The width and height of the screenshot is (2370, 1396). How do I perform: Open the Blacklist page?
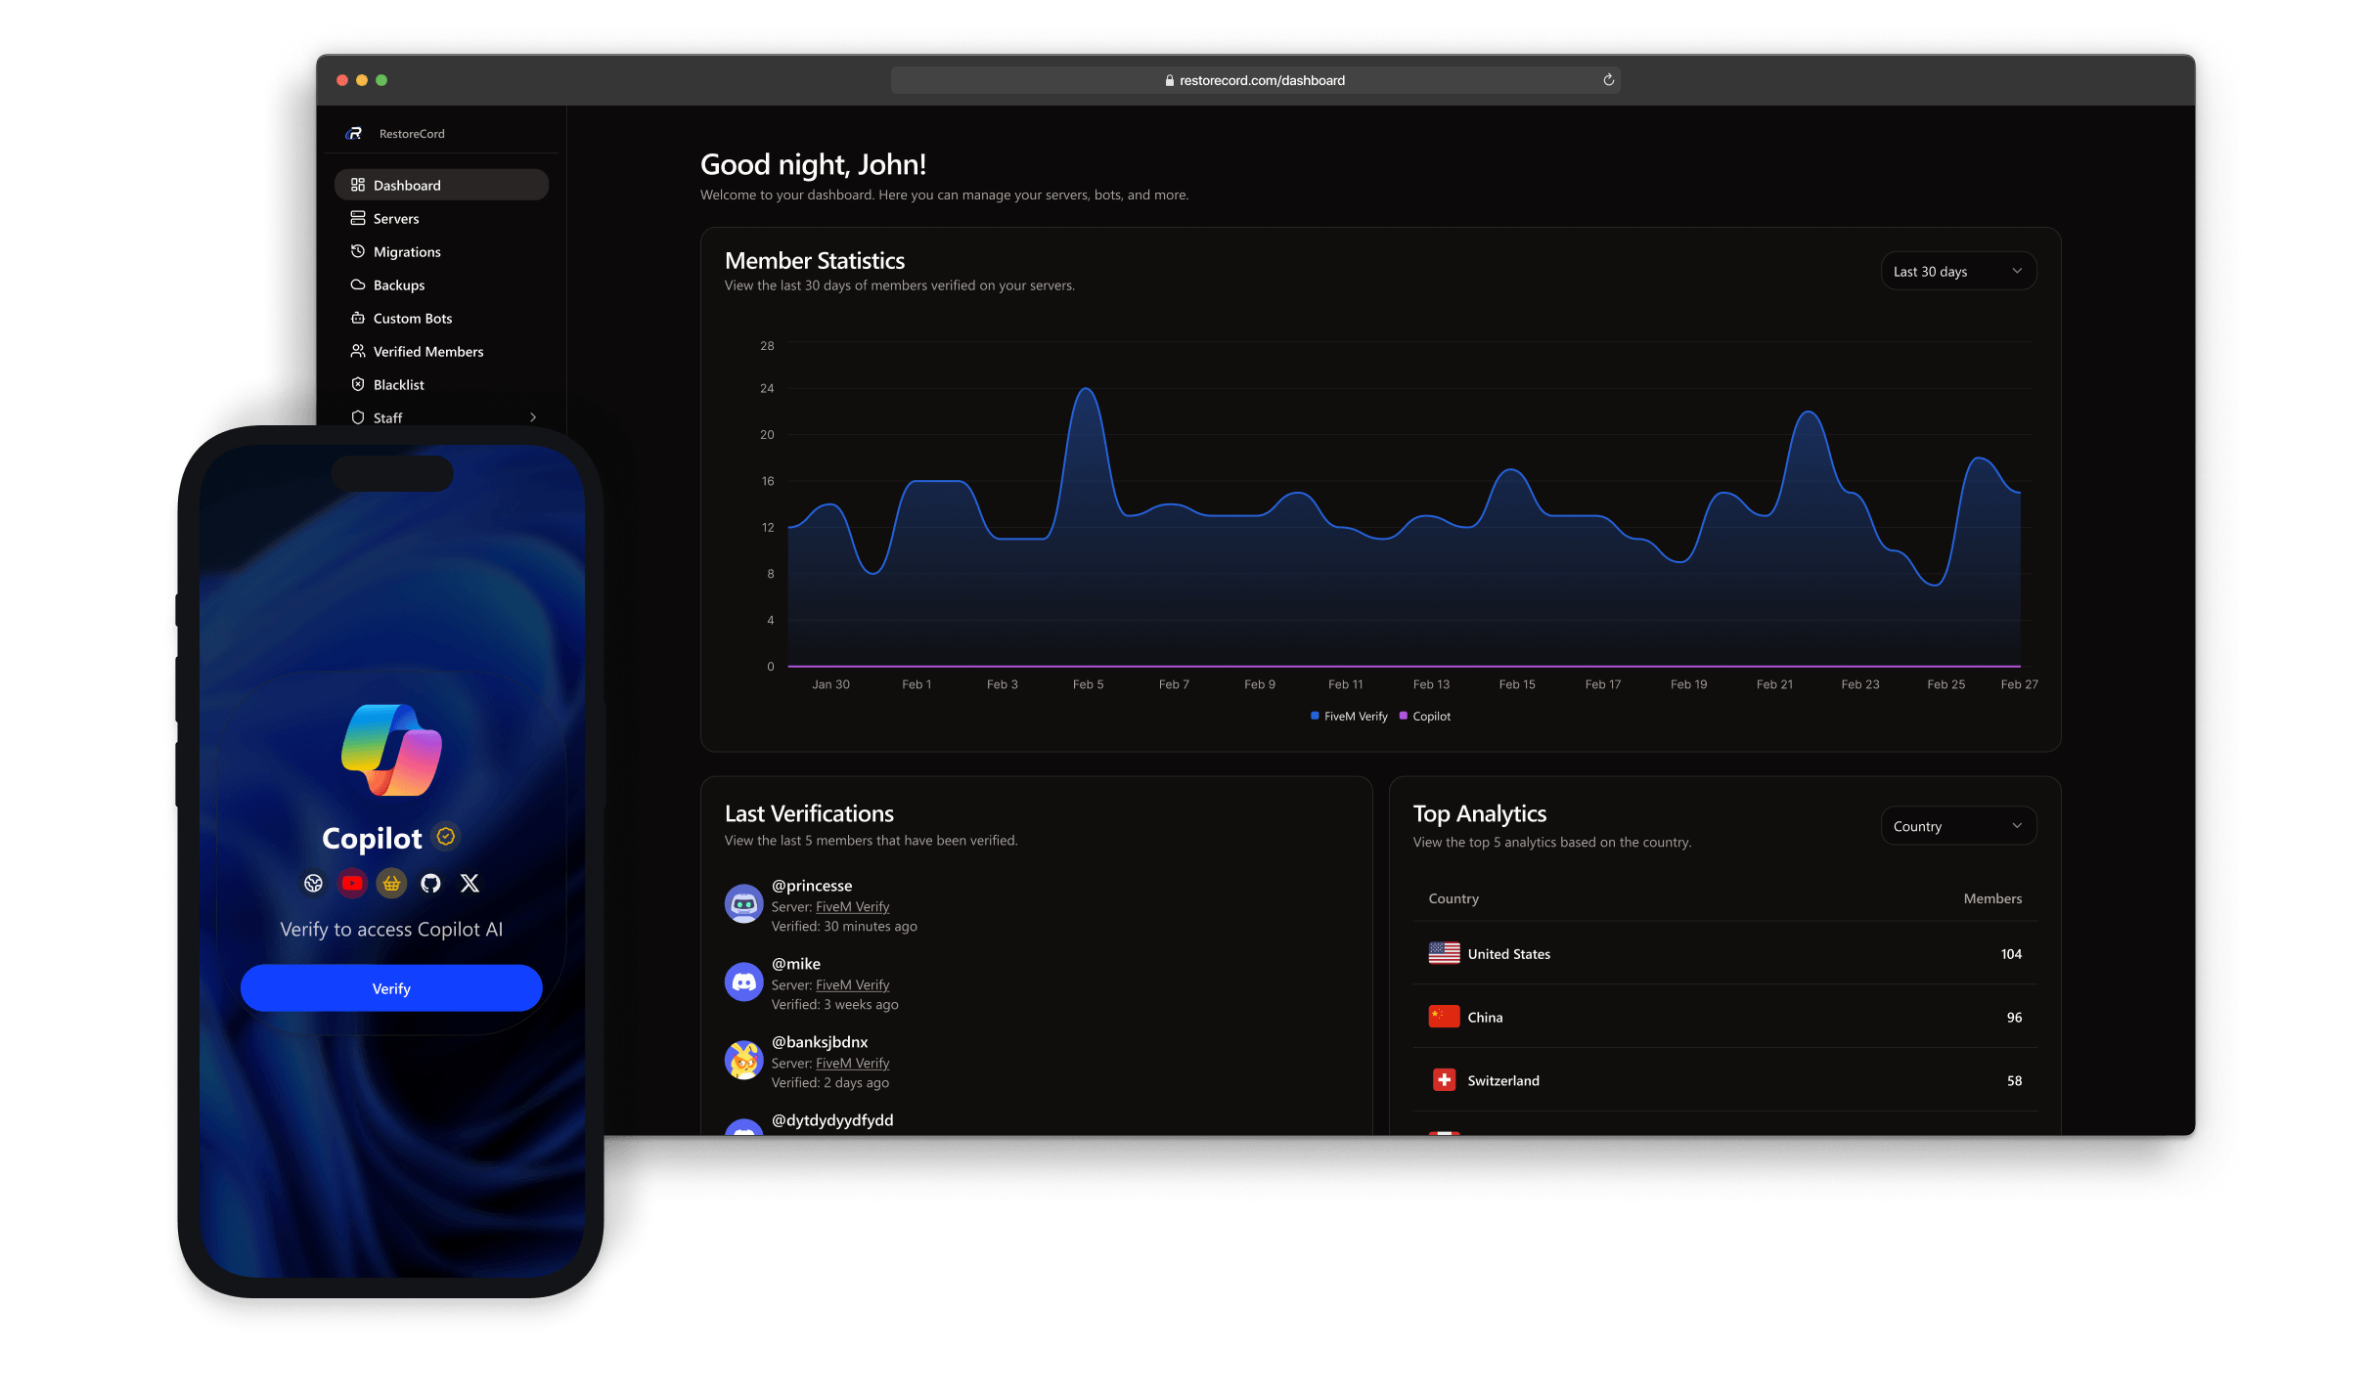tap(441, 384)
